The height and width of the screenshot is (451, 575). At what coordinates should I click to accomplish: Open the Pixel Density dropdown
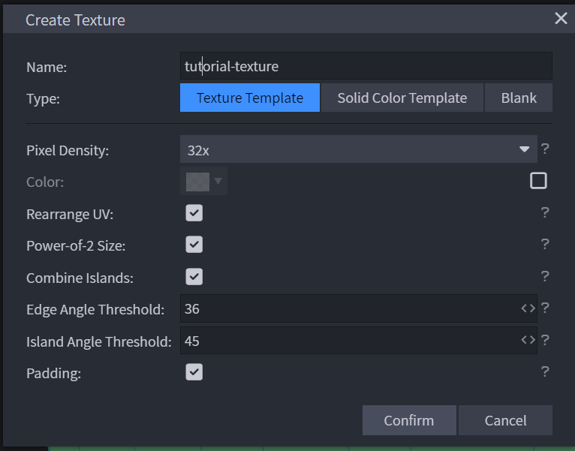(359, 149)
